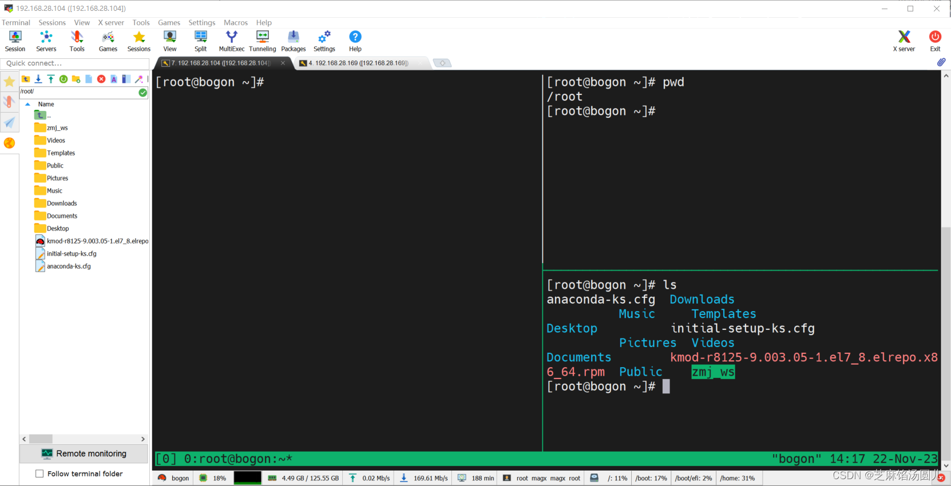Open the Sessions menu
This screenshot has width=951, height=486.
coord(52,22)
